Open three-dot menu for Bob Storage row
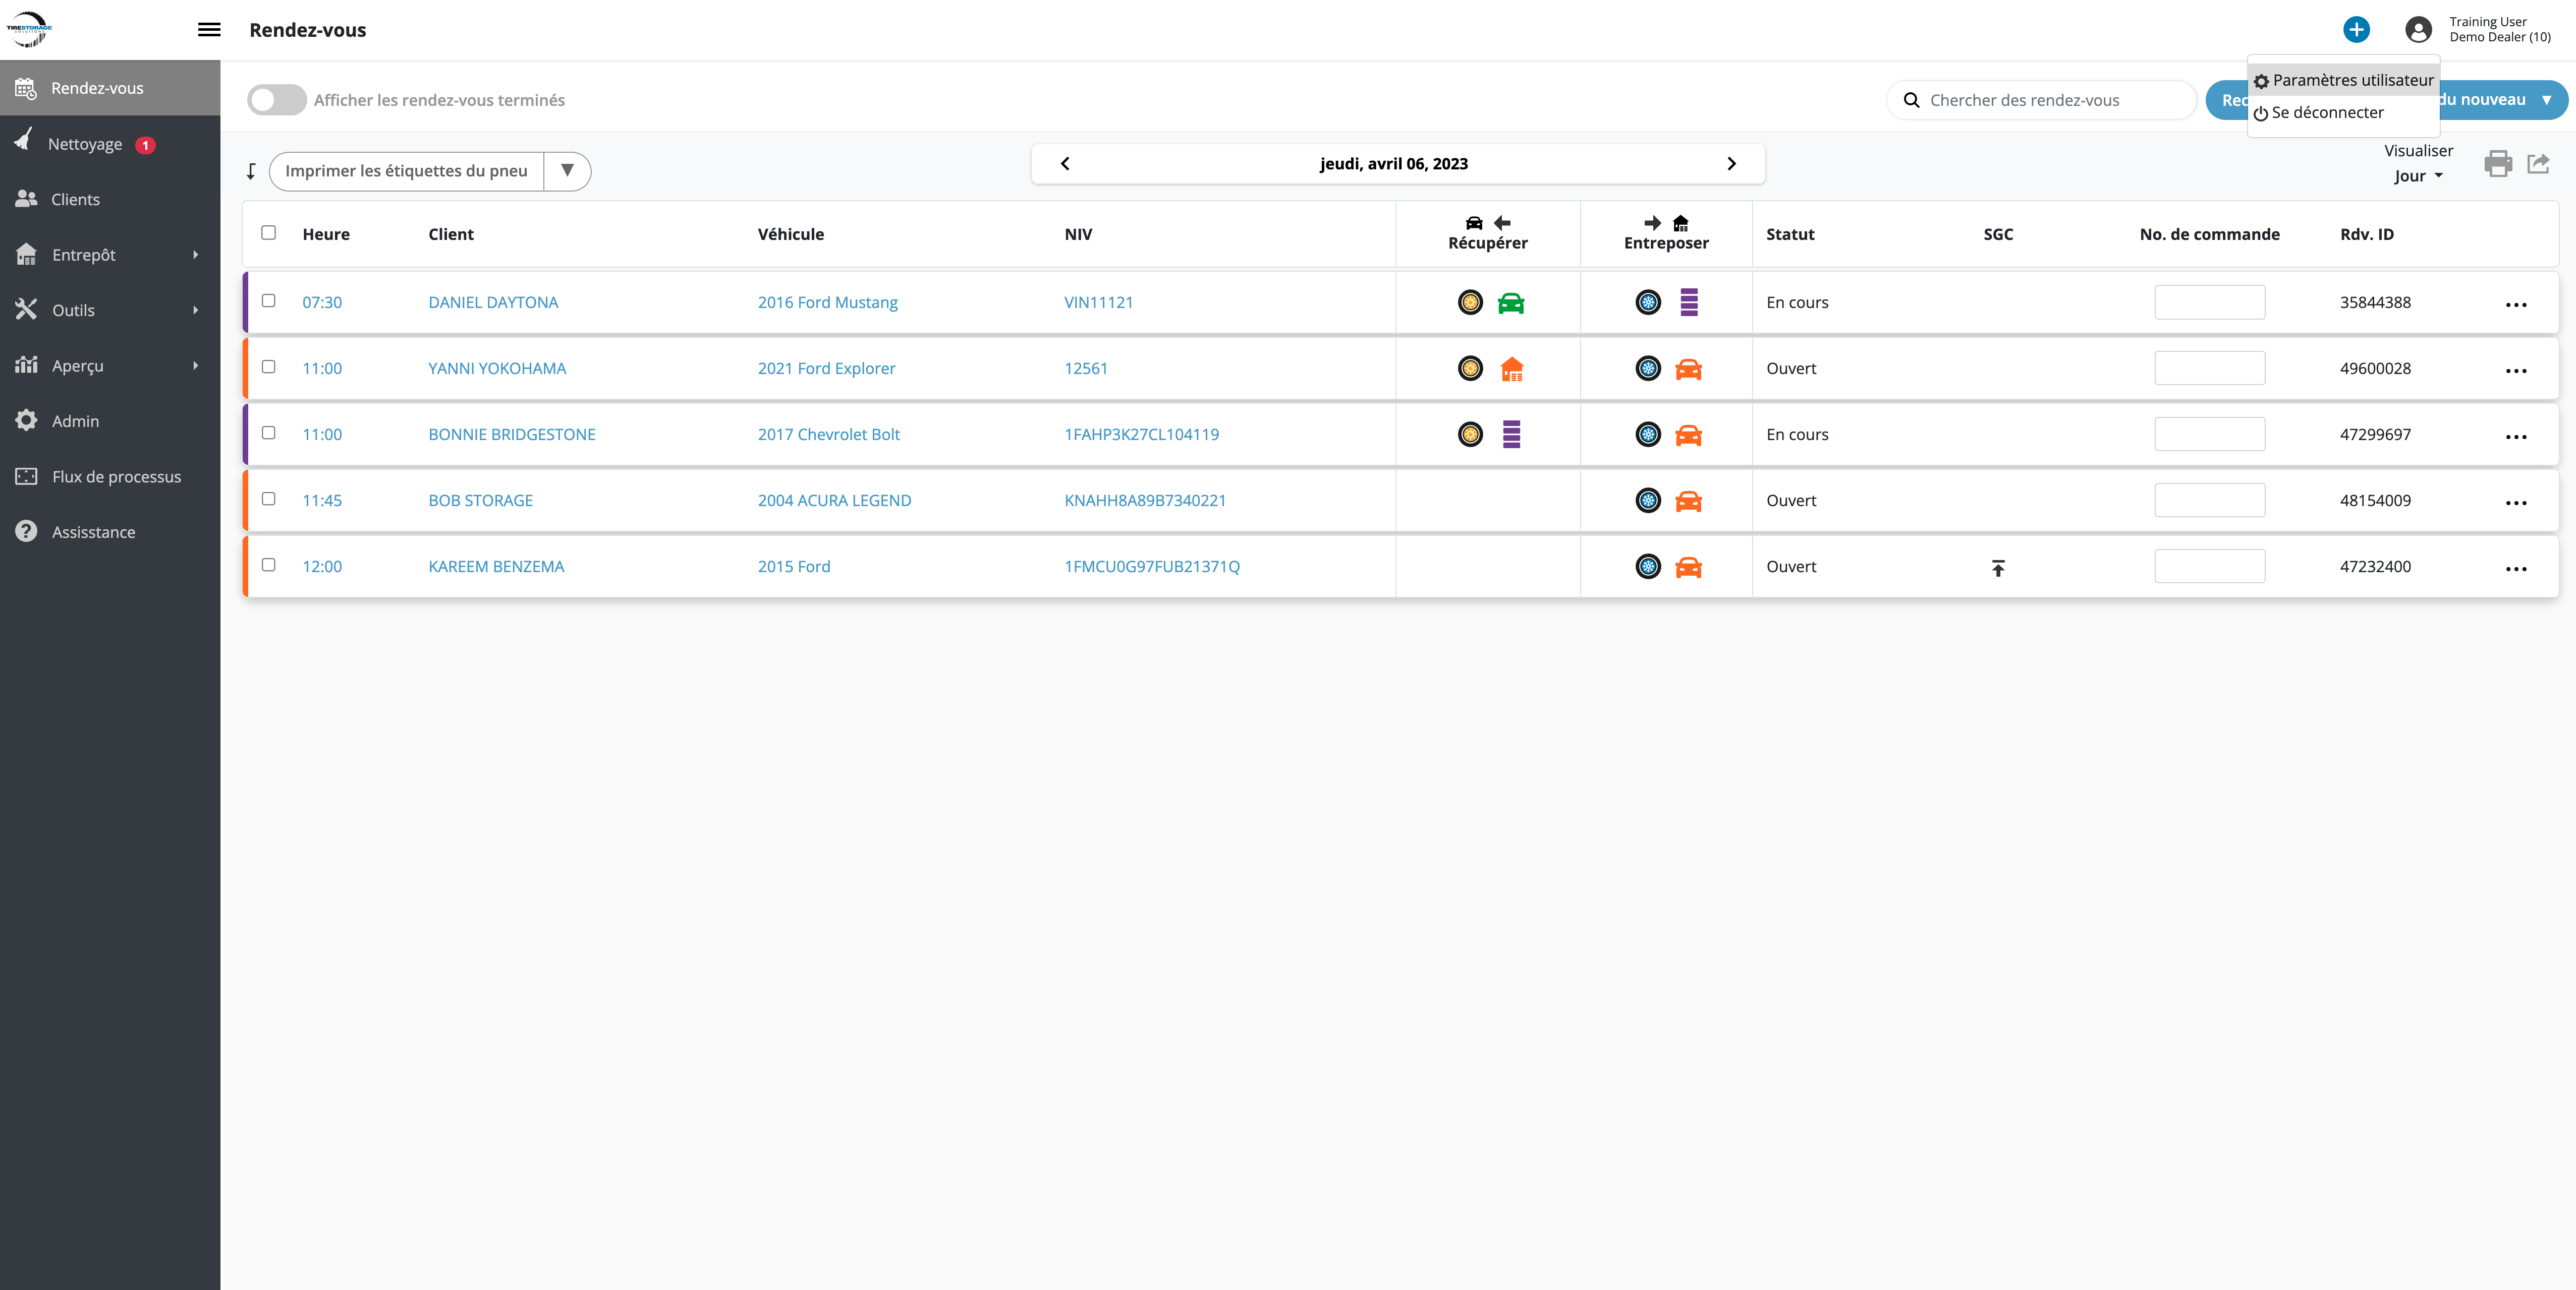2576x1290 pixels. [2515, 502]
